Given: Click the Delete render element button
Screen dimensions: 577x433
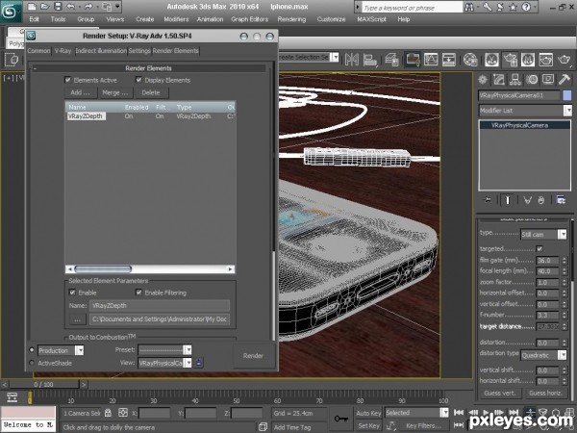Looking at the screenshot, I should tap(151, 92).
